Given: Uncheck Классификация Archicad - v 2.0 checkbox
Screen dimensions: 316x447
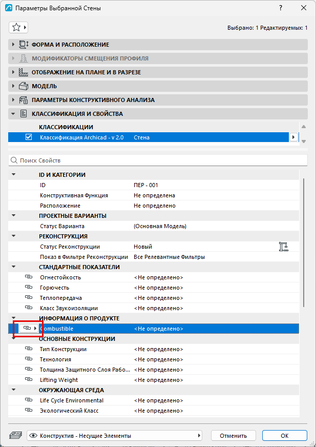Looking at the screenshot, I should [29, 137].
